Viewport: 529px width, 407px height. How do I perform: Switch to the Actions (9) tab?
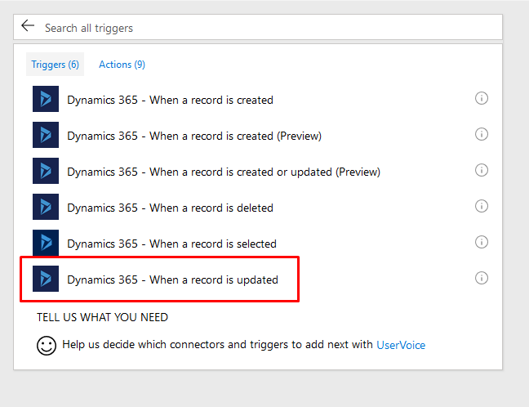(x=122, y=65)
